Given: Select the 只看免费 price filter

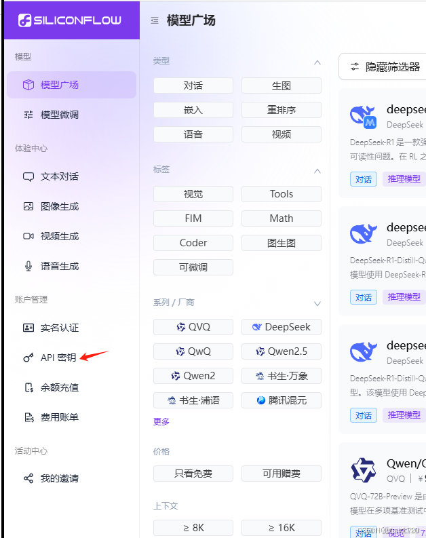Looking at the screenshot, I should pyautogui.click(x=193, y=473).
